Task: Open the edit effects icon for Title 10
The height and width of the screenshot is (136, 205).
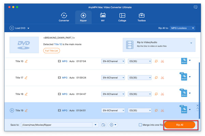Action: pos(156,61)
